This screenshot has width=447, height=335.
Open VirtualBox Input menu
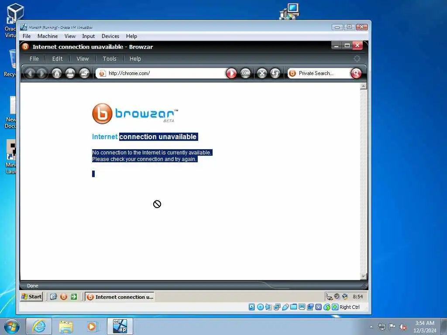88,36
